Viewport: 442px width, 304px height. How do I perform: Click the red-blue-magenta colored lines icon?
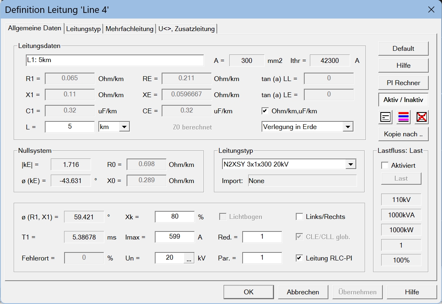(x=403, y=117)
